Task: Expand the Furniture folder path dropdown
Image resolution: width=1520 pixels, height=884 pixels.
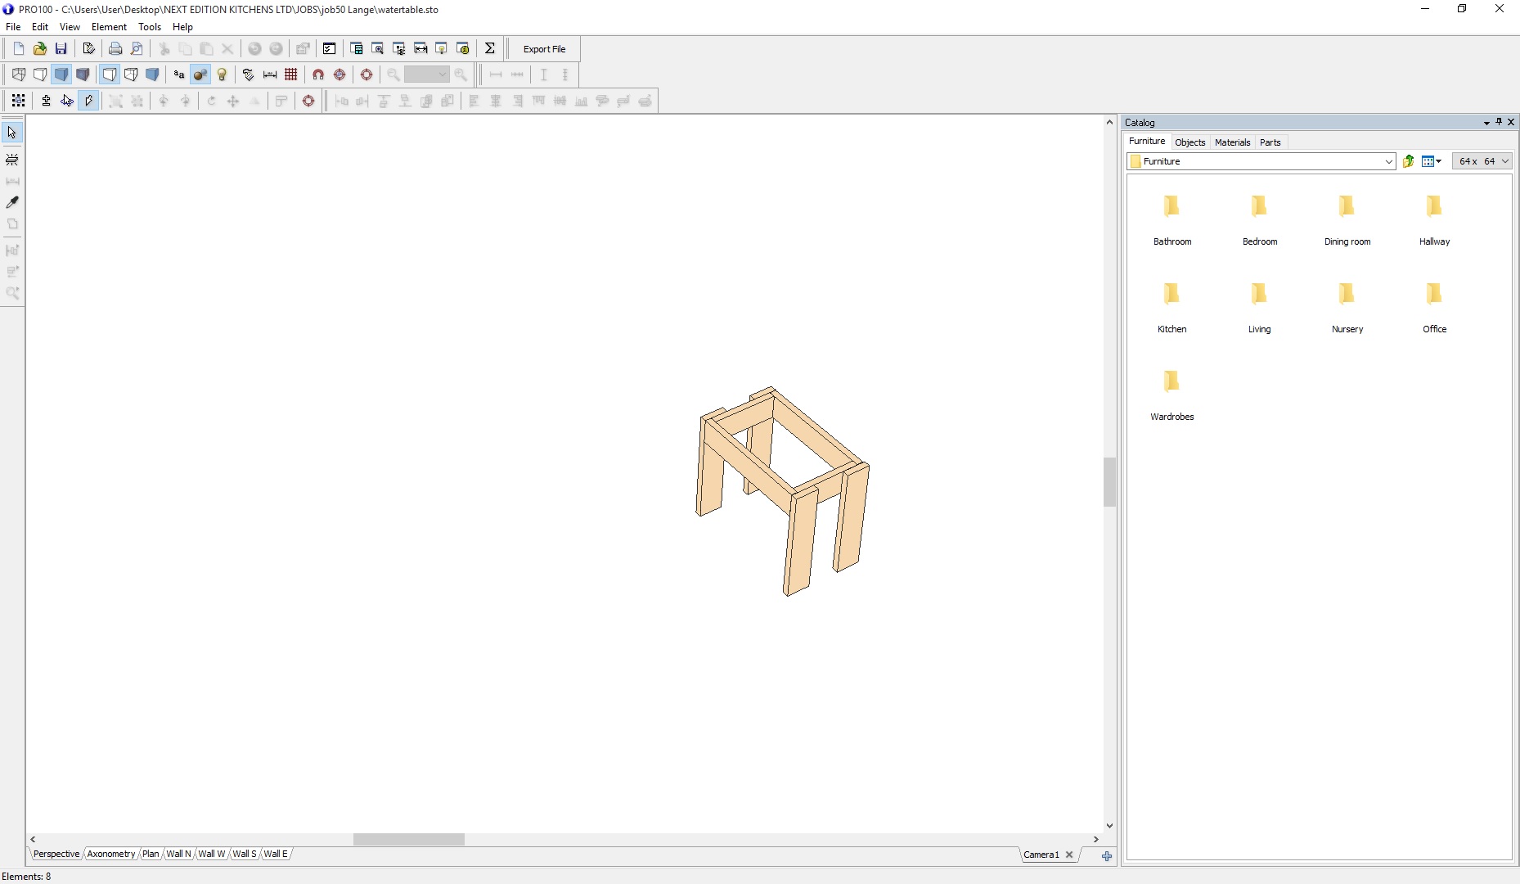Action: (1388, 162)
